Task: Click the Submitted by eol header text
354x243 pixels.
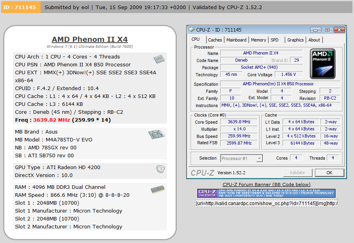Action: pyautogui.click(x=67, y=7)
